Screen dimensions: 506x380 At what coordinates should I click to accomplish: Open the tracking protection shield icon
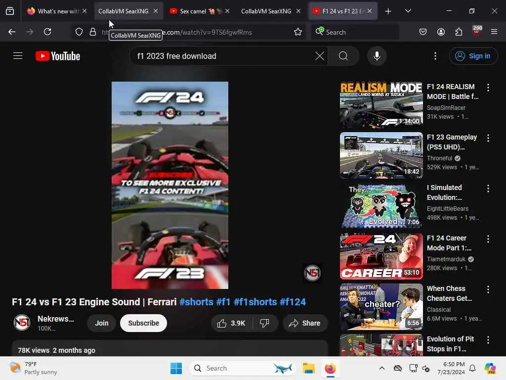pos(79,32)
